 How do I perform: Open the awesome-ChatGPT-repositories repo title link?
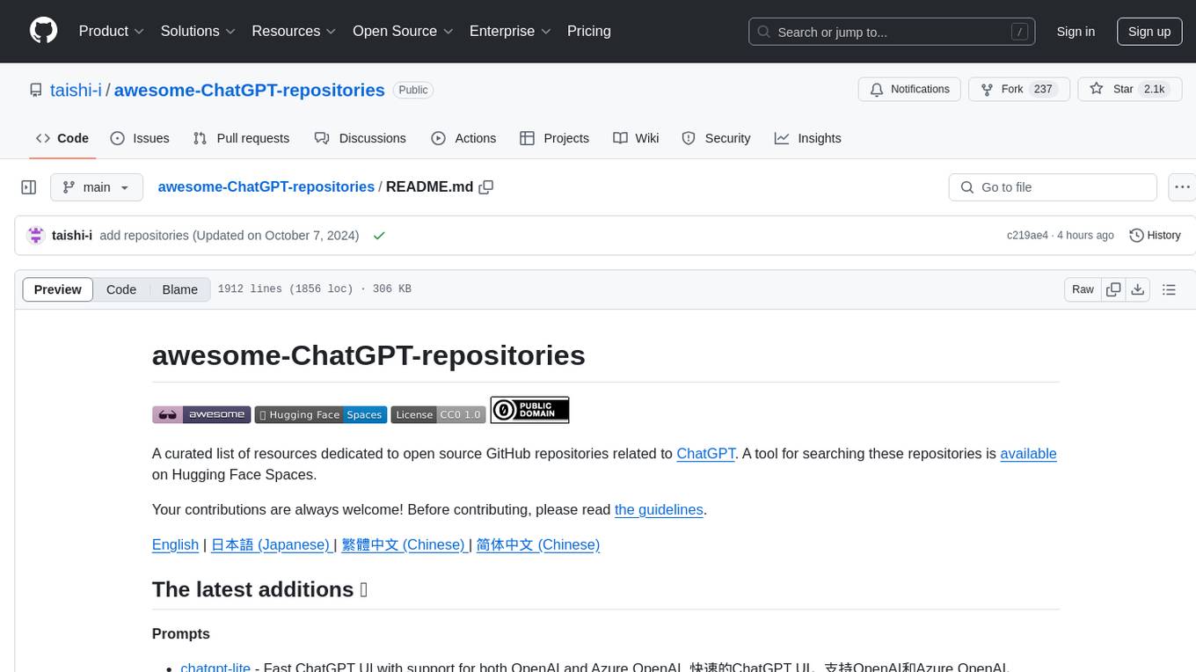250,90
